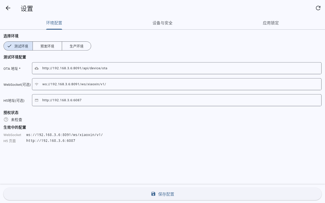
Task: Click the OTA 地址 * label
Action: point(12,69)
